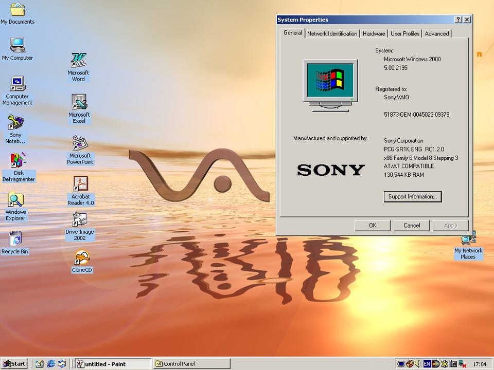The height and width of the screenshot is (370, 494).
Task: Click the greyed-out Apply button
Action: (x=450, y=225)
